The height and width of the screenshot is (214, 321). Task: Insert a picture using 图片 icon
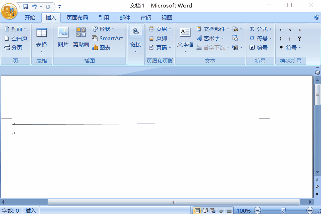point(63,37)
